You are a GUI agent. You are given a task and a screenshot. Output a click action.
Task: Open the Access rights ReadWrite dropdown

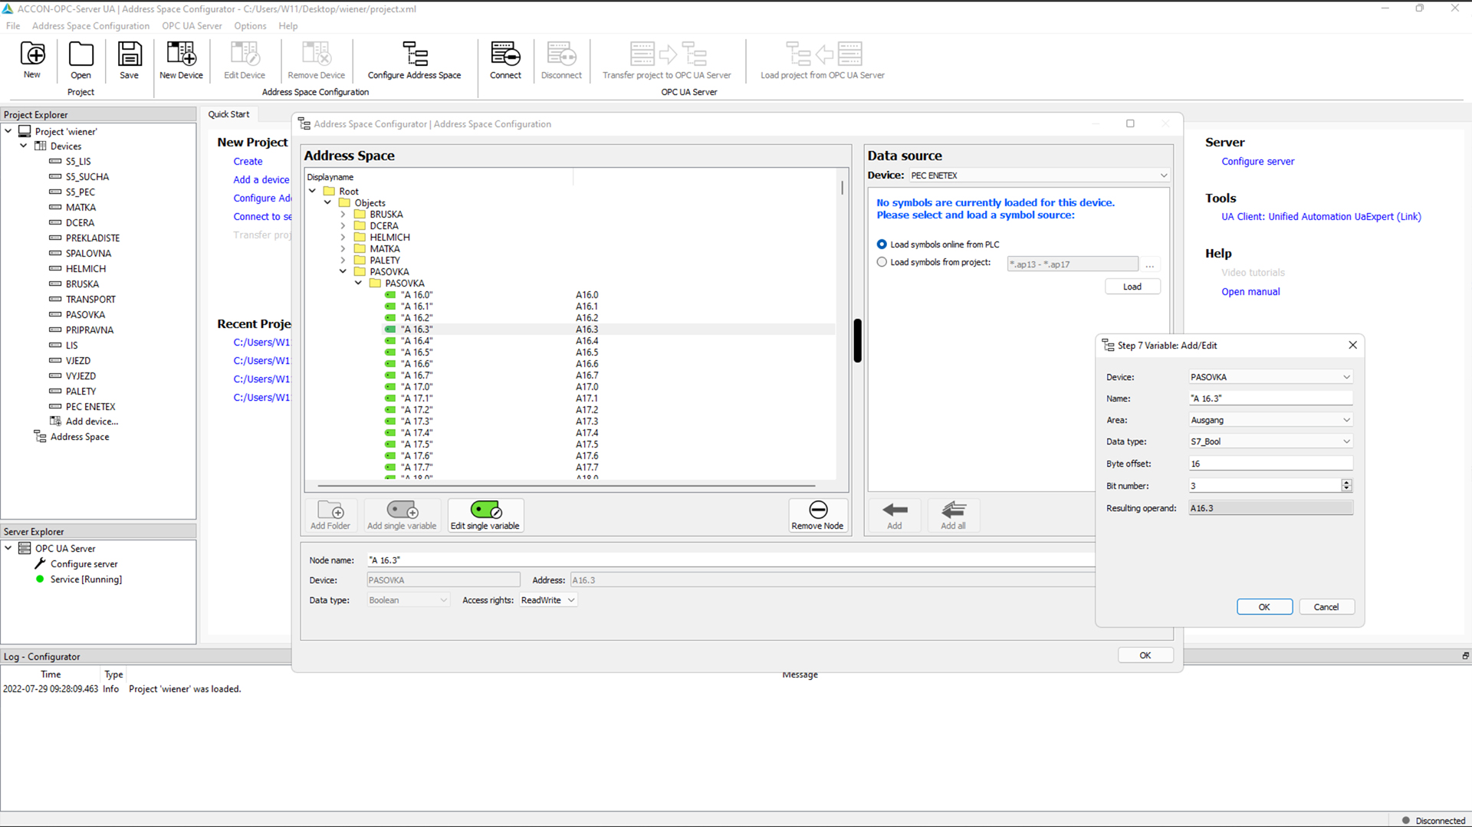[x=548, y=600]
